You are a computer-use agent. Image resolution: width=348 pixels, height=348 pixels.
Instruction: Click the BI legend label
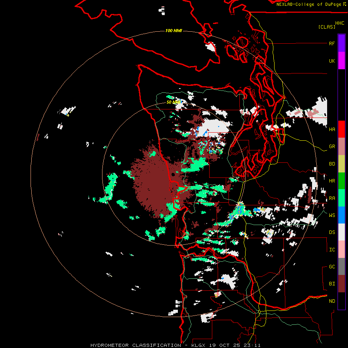(332, 284)
